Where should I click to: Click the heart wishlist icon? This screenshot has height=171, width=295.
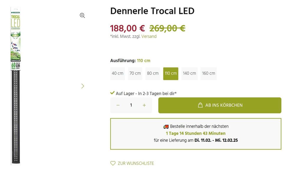[113, 163]
